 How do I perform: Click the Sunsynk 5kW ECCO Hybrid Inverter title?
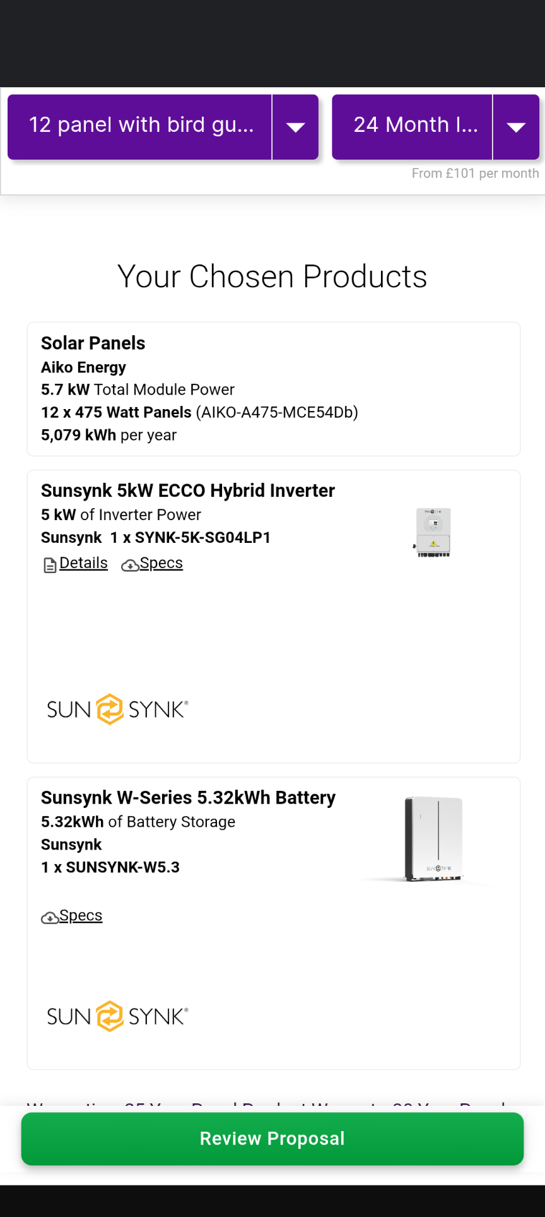click(x=188, y=490)
